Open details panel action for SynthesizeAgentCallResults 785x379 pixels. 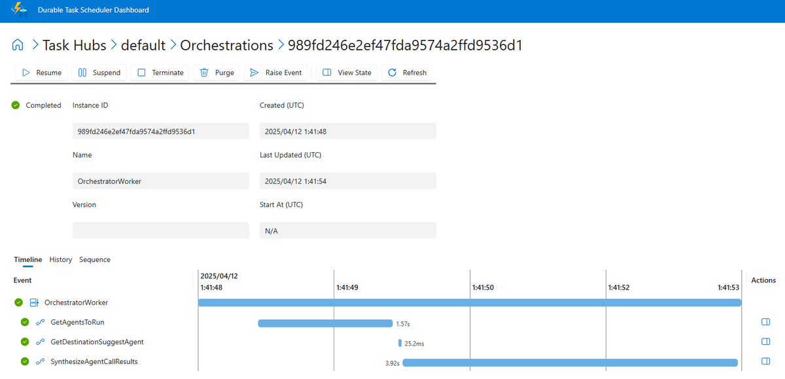(x=765, y=361)
